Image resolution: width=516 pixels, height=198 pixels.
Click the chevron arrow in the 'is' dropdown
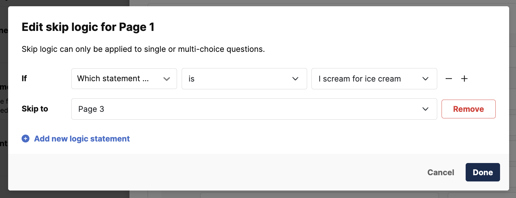pyautogui.click(x=295, y=79)
